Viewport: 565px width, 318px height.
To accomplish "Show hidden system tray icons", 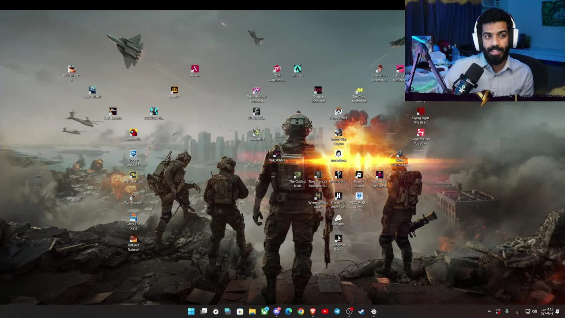I will tap(489, 311).
